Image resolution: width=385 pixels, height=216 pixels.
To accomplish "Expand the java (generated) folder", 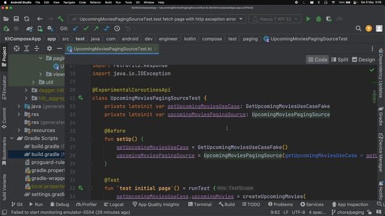I will pos(19,106).
